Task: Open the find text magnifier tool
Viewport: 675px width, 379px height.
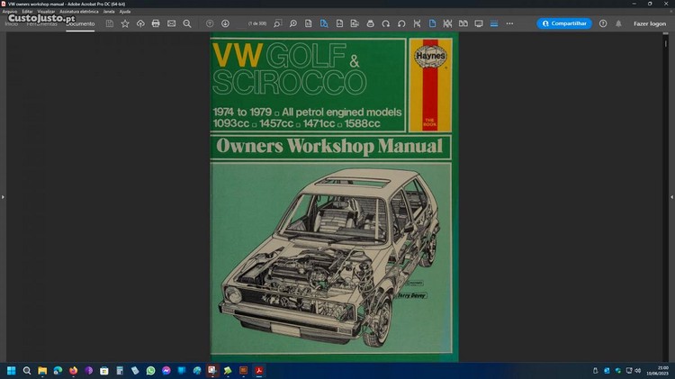Action: tap(186, 23)
